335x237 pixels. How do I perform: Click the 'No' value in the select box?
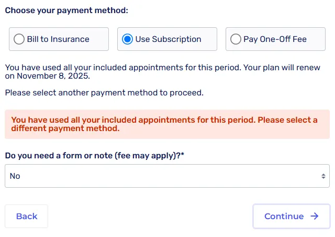coord(15,176)
